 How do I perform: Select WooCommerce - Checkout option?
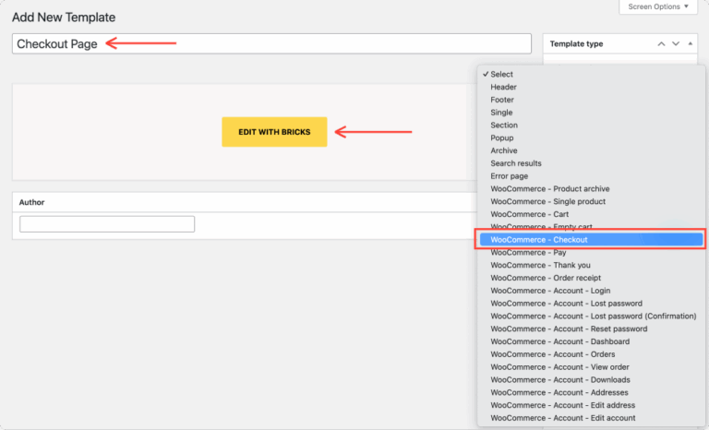click(x=592, y=240)
